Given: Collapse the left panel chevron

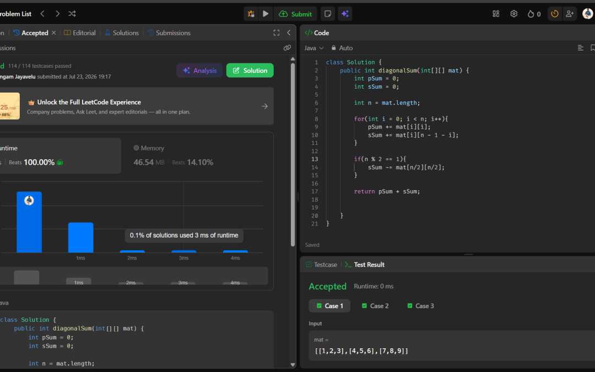Looking at the screenshot, I should [289, 33].
